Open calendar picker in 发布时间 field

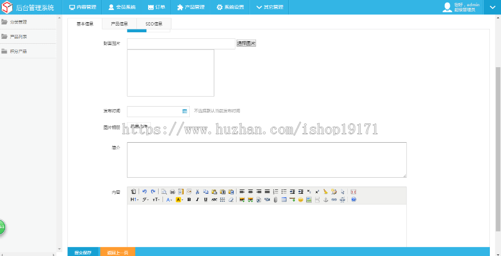click(184, 111)
